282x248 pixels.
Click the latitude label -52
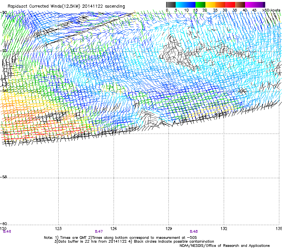pyautogui.click(x=3, y=51)
